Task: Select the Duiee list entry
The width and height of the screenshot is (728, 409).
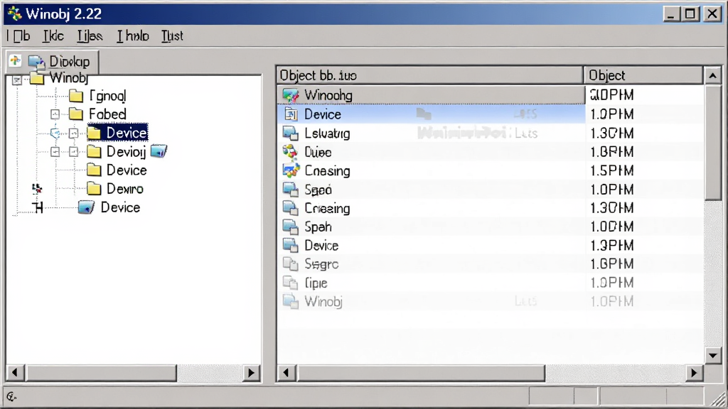Action: tap(318, 152)
